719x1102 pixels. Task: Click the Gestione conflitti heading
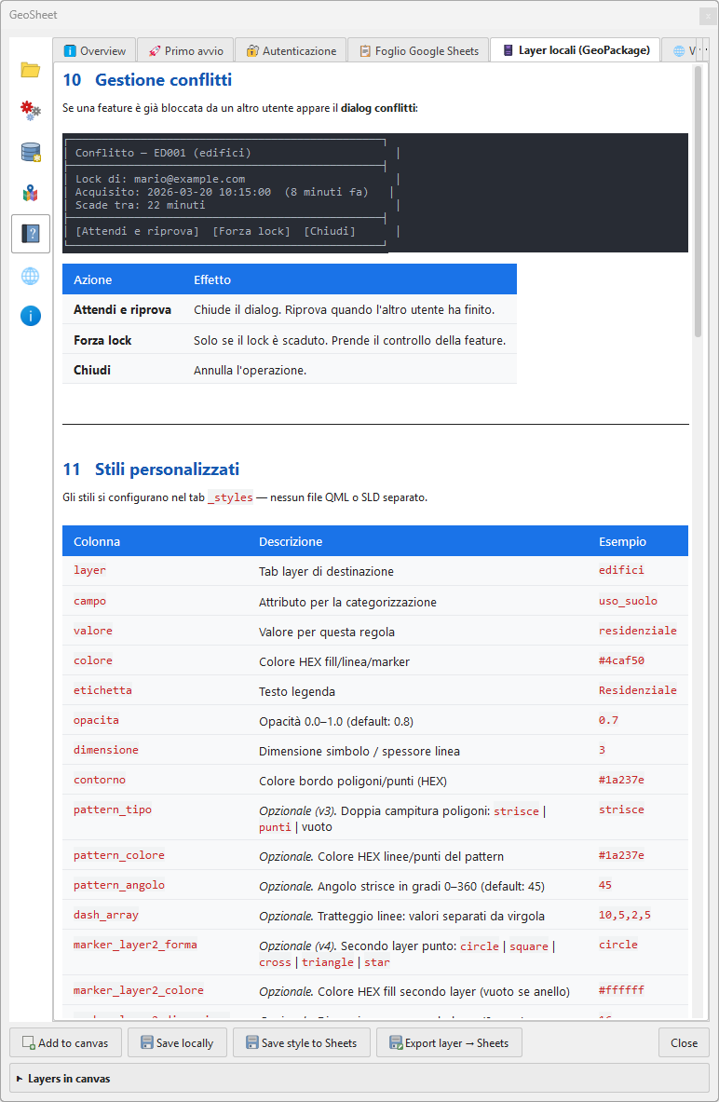click(147, 80)
